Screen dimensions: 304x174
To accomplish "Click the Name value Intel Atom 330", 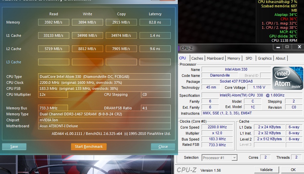I will (x=236, y=69).
